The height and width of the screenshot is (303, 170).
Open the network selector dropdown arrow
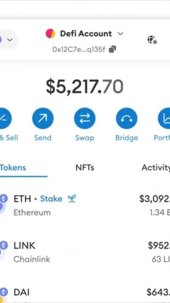pos(10,40)
